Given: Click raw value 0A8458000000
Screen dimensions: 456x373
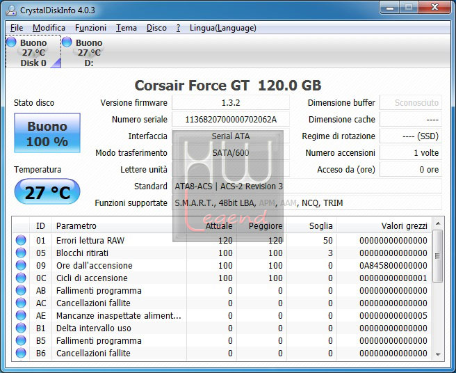Looking at the screenshot, I should [x=393, y=265].
